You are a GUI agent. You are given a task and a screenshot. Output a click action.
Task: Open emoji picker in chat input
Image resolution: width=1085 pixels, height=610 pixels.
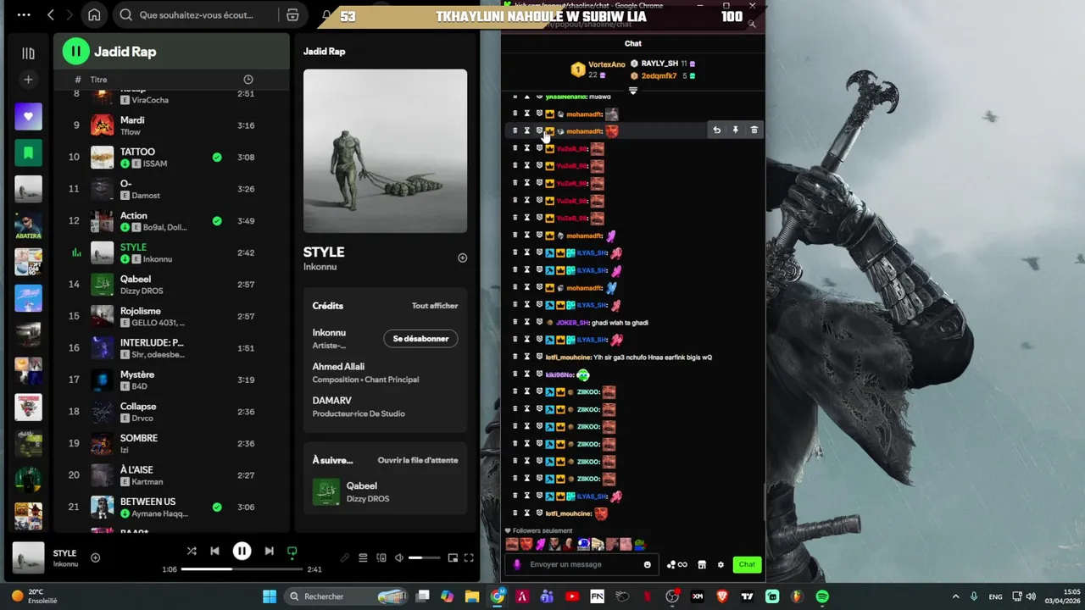pyautogui.click(x=648, y=565)
